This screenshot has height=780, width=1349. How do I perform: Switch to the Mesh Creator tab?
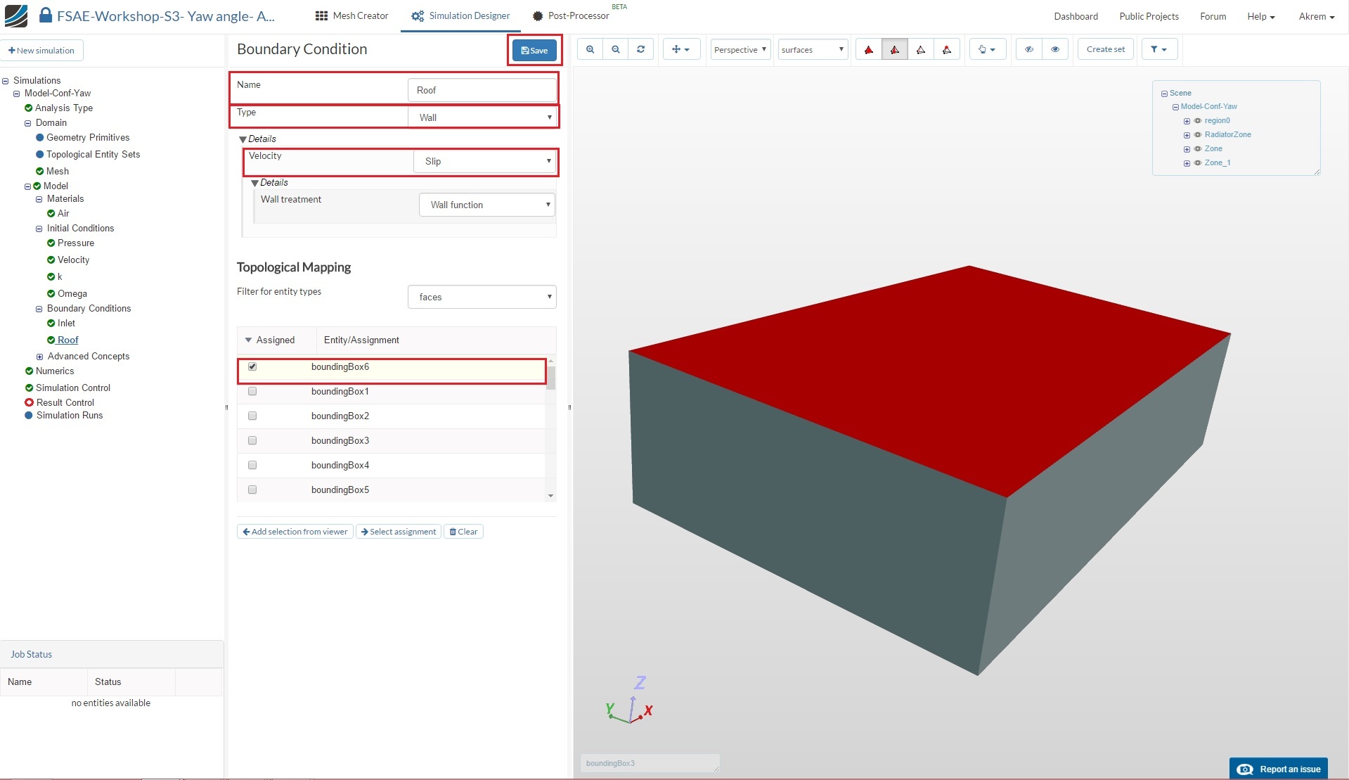click(351, 15)
